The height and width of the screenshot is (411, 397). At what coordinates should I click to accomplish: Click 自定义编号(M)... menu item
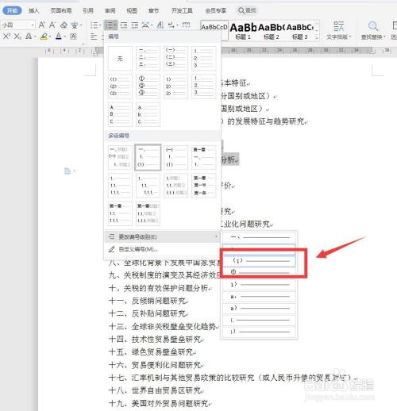click(162, 249)
